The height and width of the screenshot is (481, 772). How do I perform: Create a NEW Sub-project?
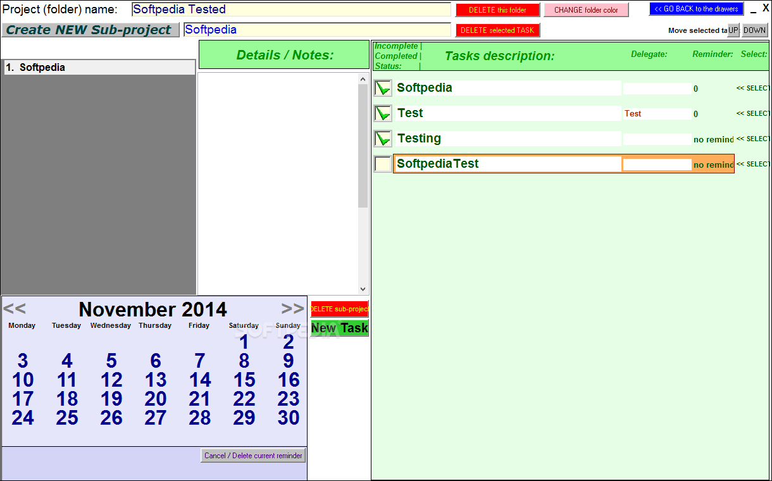pos(90,30)
